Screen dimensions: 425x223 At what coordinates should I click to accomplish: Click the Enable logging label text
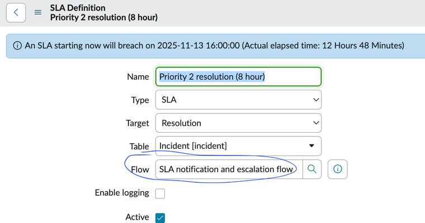point(122,193)
